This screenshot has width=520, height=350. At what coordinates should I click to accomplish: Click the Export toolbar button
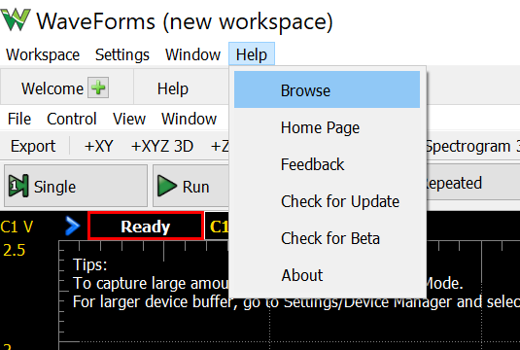(33, 146)
